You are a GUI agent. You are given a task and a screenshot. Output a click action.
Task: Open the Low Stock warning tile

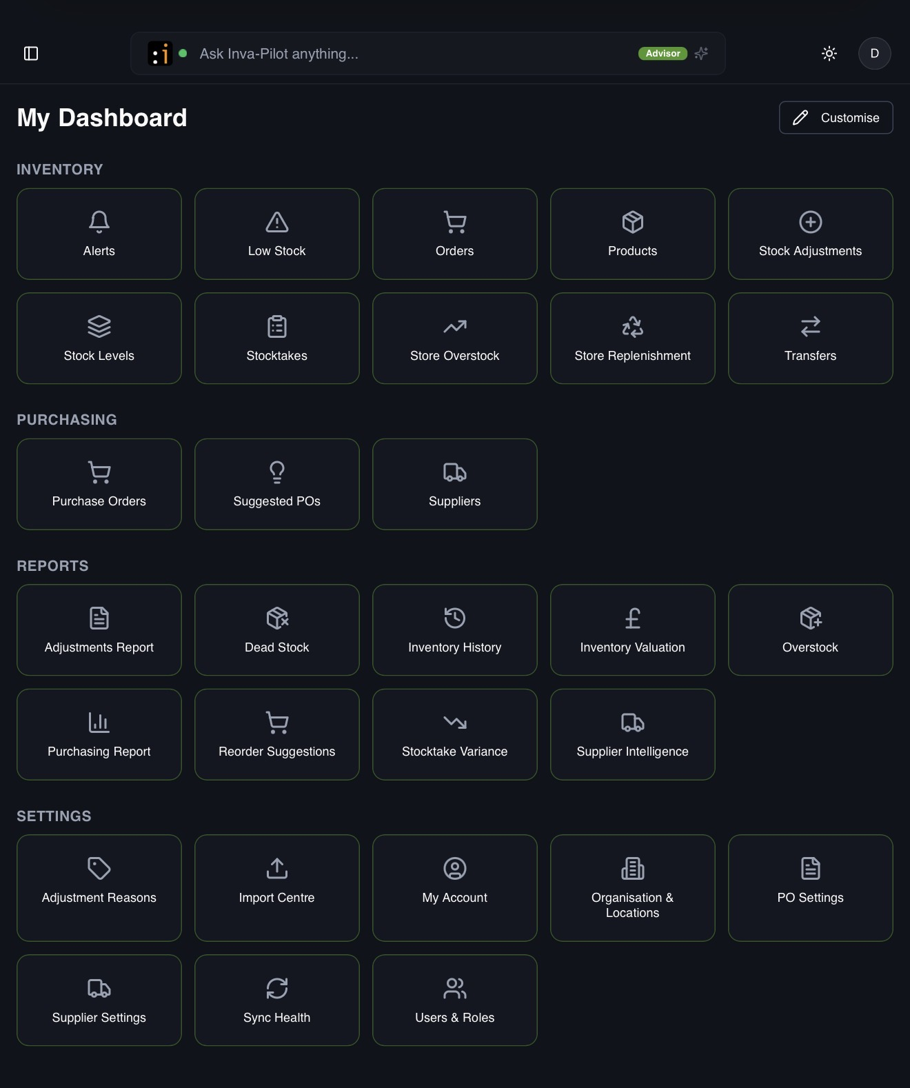click(x=277, y=234)
